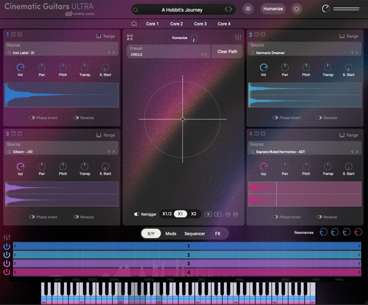The width and height of the screenshot is (368, 305).
Task: Open the Iron Label - DI source selector
Action: click(x=62, y=53)
